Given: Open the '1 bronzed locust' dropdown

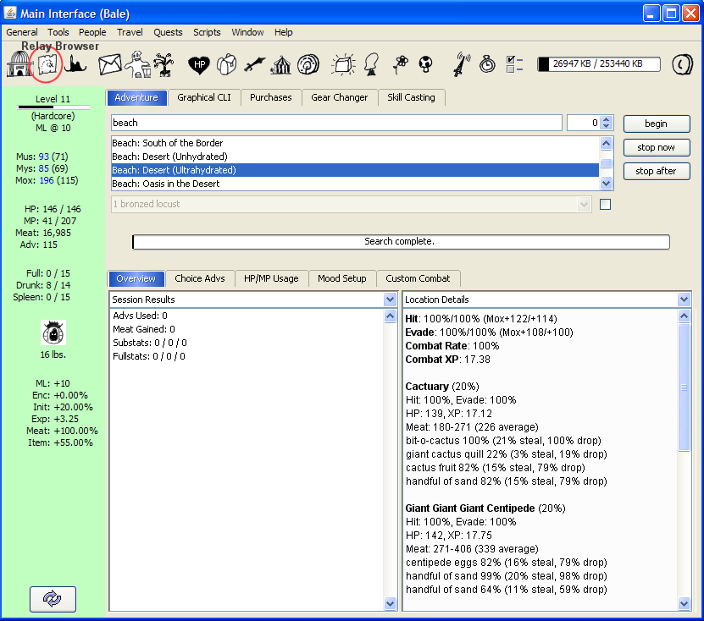Looking at the screenshot, I should click(584, 204).
